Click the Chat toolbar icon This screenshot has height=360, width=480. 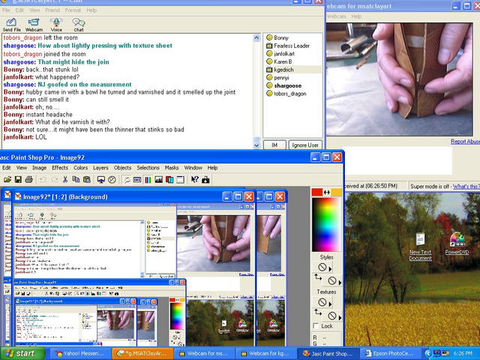point(79,25)
